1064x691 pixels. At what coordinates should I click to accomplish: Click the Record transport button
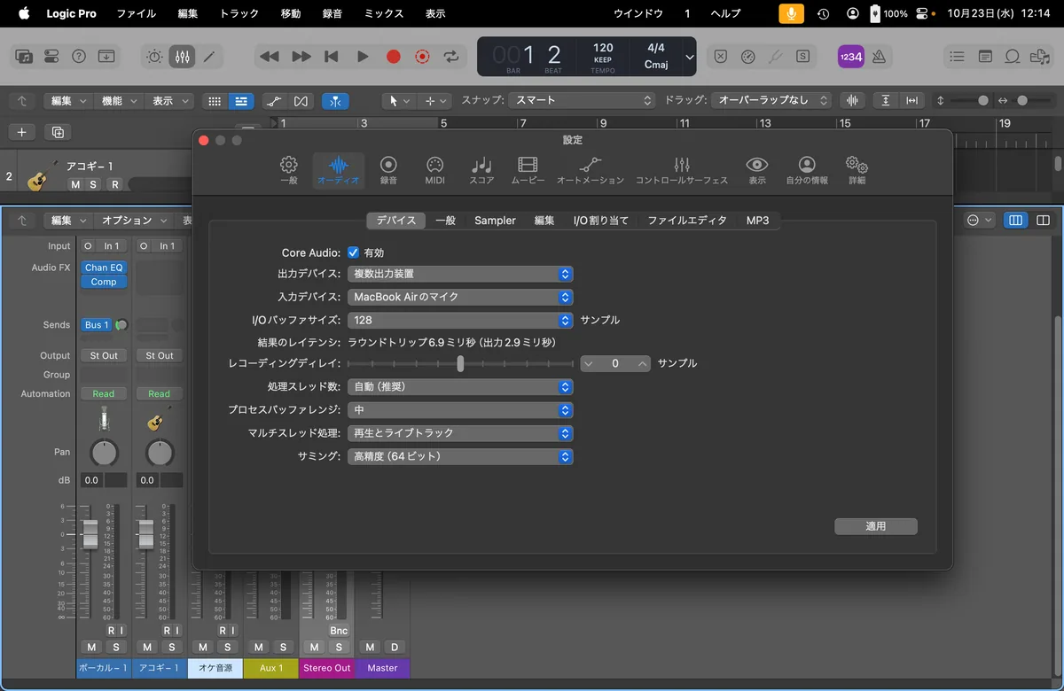394,56
